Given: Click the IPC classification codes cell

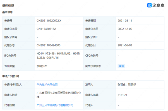Looking at the screenshot, I should tap(59, 55).
